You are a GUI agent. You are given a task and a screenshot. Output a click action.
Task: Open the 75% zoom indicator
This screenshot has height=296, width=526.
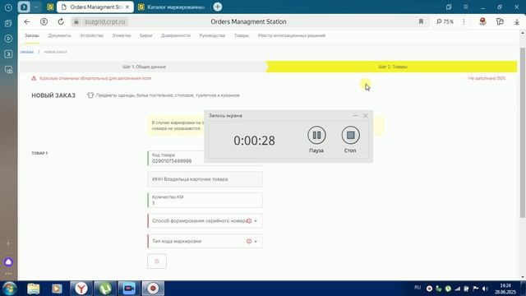click(x=445, y=22)
